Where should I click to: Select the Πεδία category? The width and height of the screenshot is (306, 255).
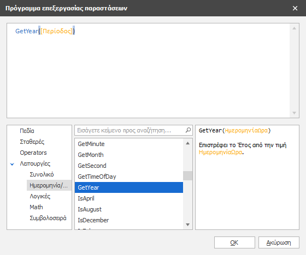pyautogui.click(x=27, y=131)
